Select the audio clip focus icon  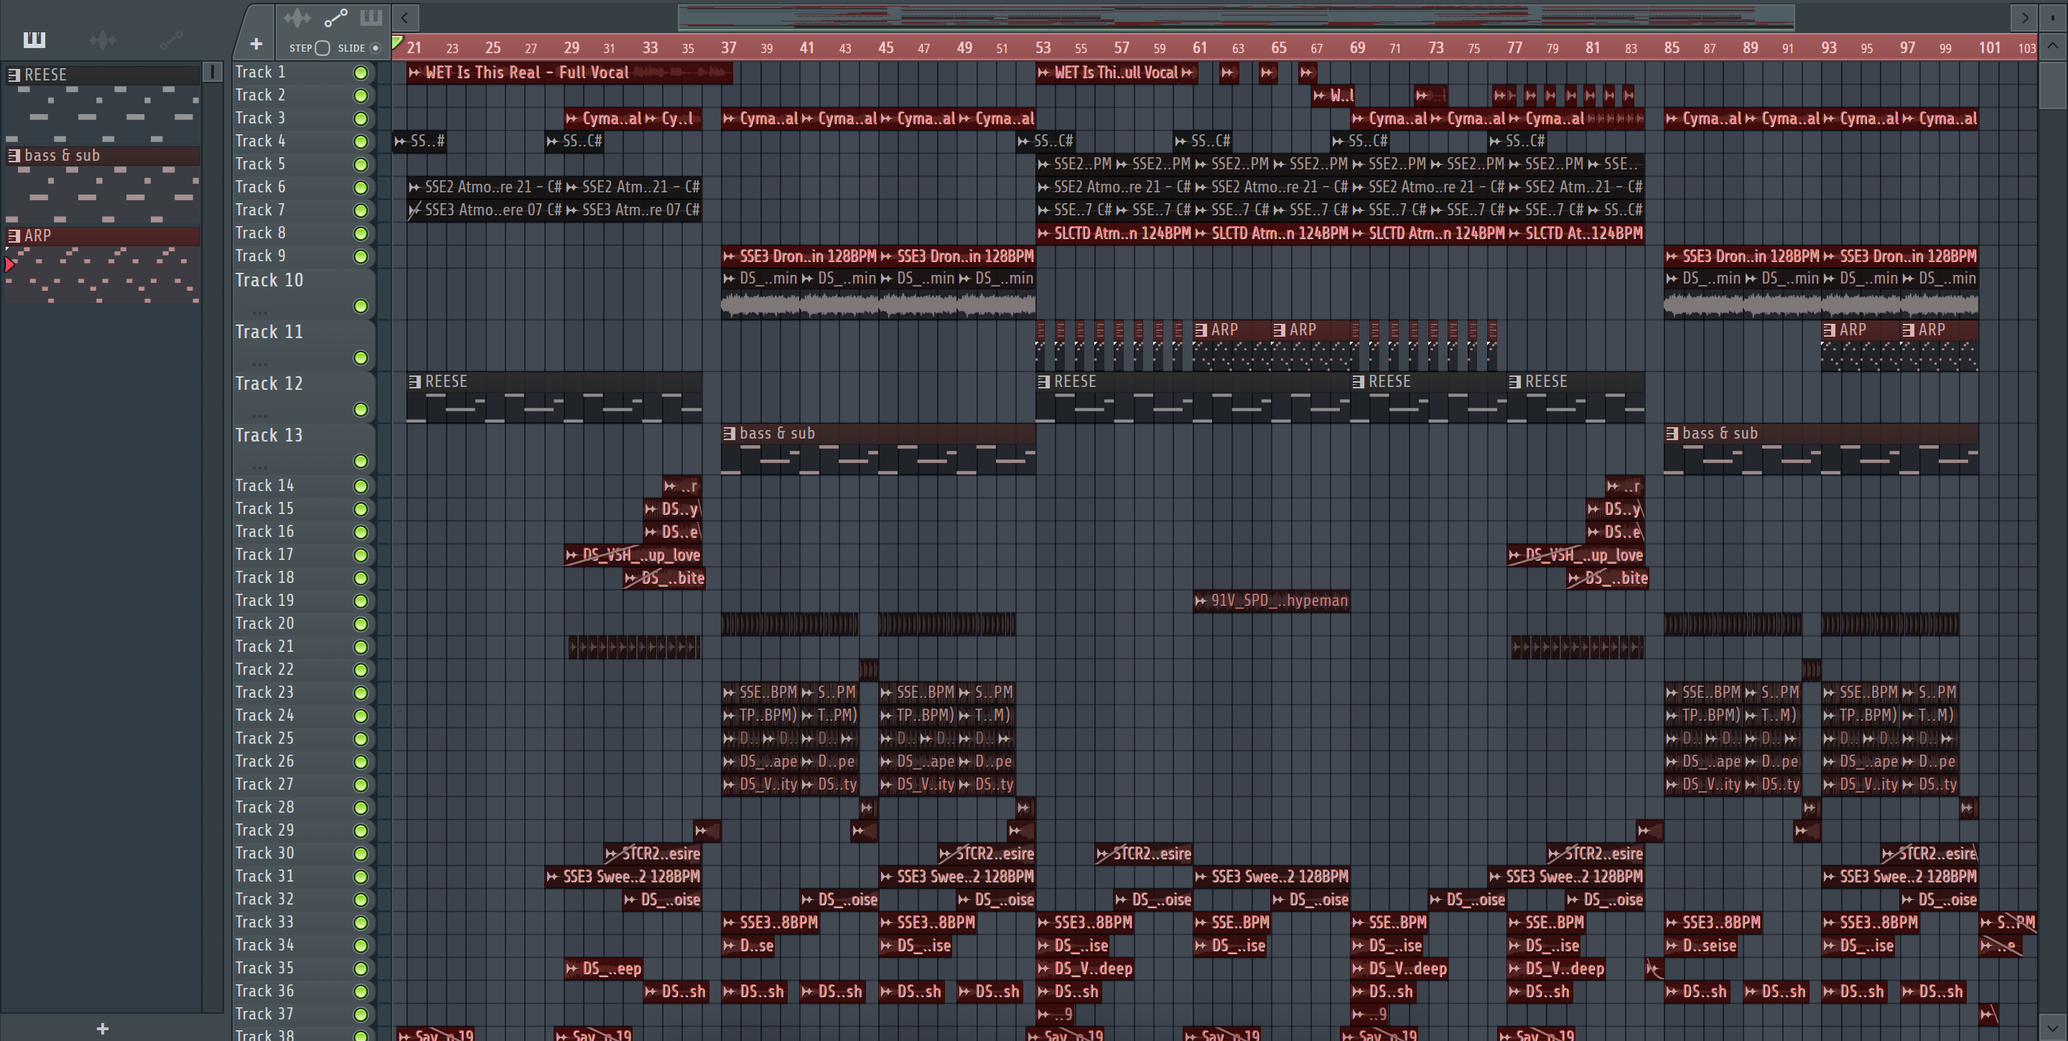click(x=297, y=18)
